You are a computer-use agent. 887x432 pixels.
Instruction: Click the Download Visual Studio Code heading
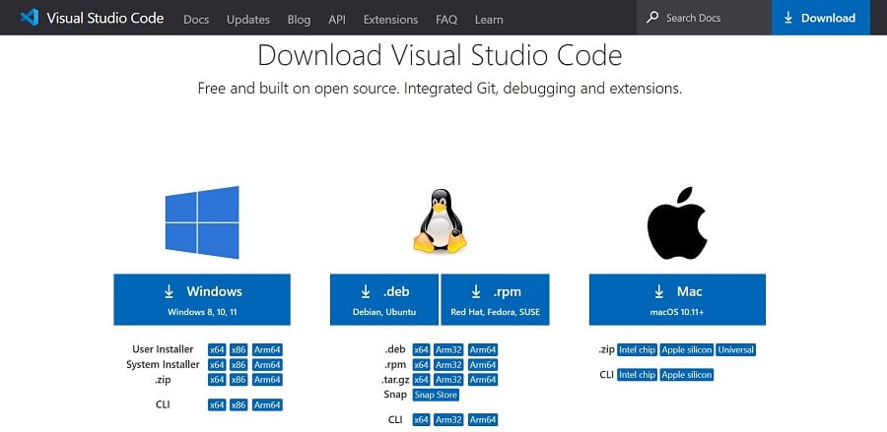coord(441,55)
